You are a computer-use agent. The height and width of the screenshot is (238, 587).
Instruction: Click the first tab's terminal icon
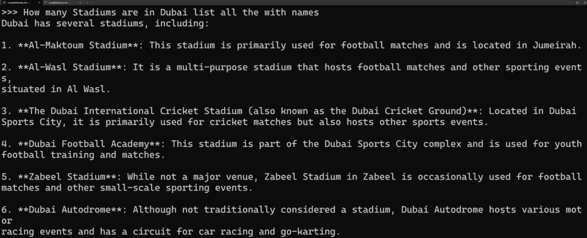pos(4,3)
